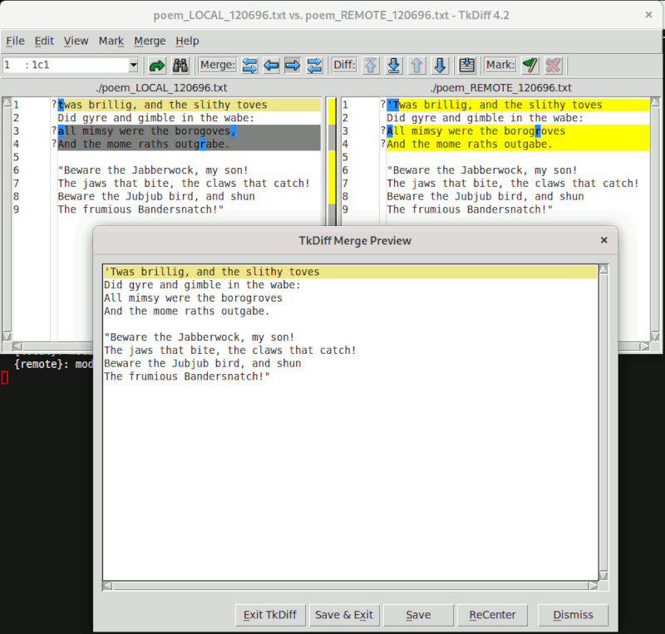
Task: Click the Merge Preview vertical scrollbar
Action: [603, 422]
